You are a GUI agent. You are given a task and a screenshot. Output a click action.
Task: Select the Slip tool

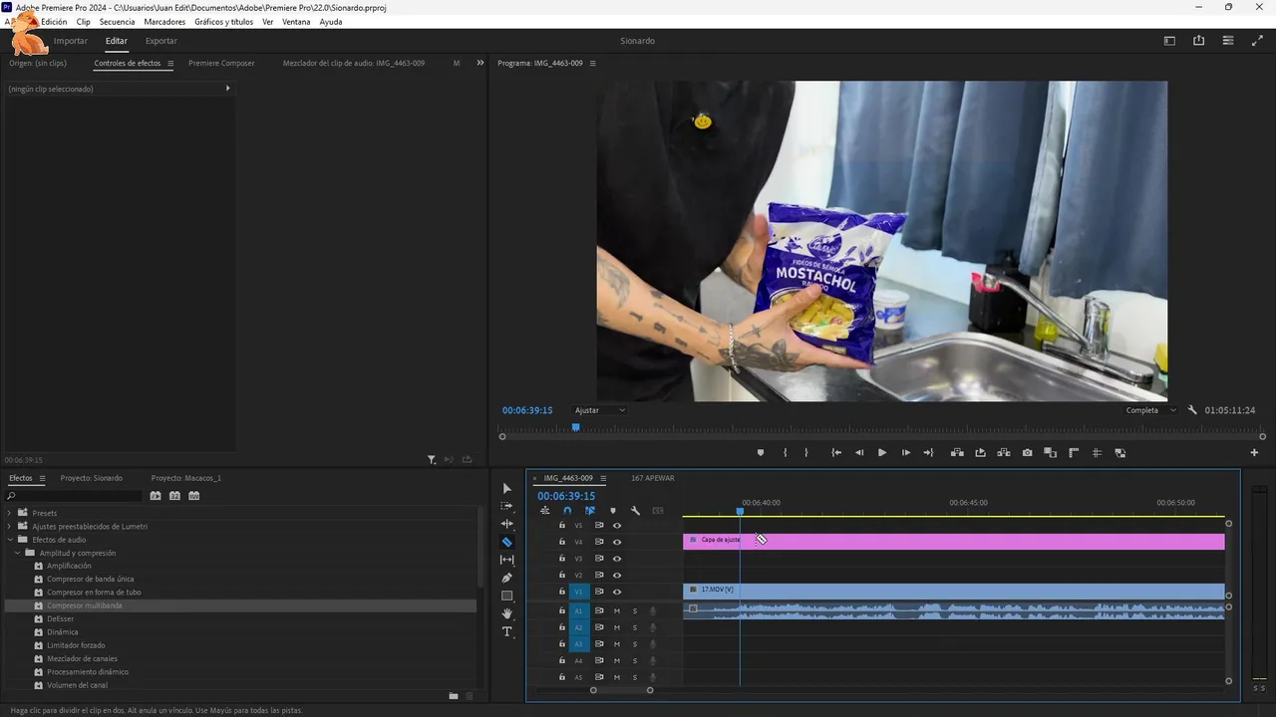pyautogui.click(x=506, y=560)
